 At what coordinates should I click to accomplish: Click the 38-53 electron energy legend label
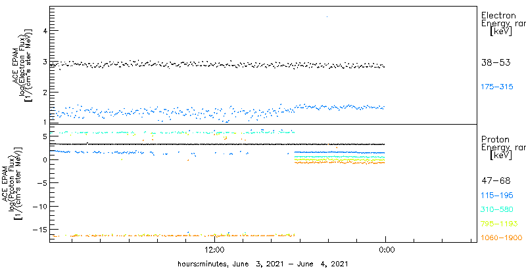coord(496,62)
